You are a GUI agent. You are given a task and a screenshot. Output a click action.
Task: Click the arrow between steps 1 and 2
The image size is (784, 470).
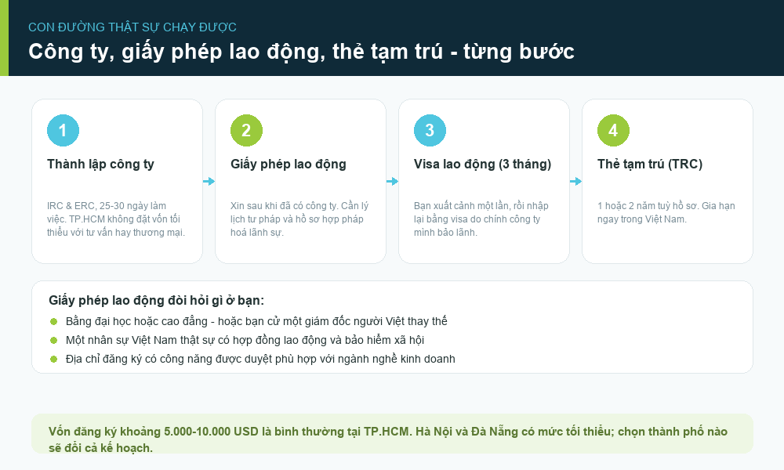tap(209, 181)
